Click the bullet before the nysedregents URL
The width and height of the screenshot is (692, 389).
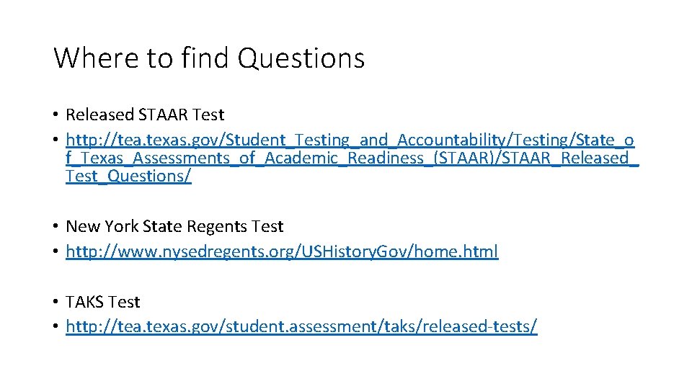(x=56, y=252)
